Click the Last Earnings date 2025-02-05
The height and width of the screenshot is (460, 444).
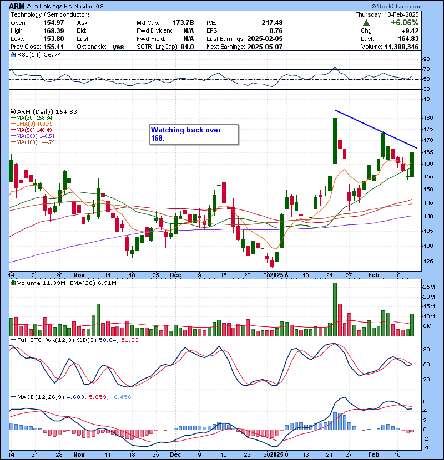tap(265, 39)
